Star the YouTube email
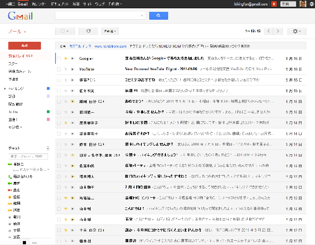315x245 pixels. 66,69
